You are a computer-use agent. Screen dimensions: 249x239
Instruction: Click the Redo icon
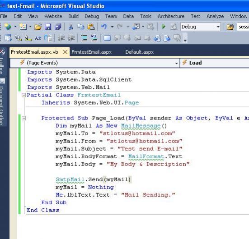120,27
